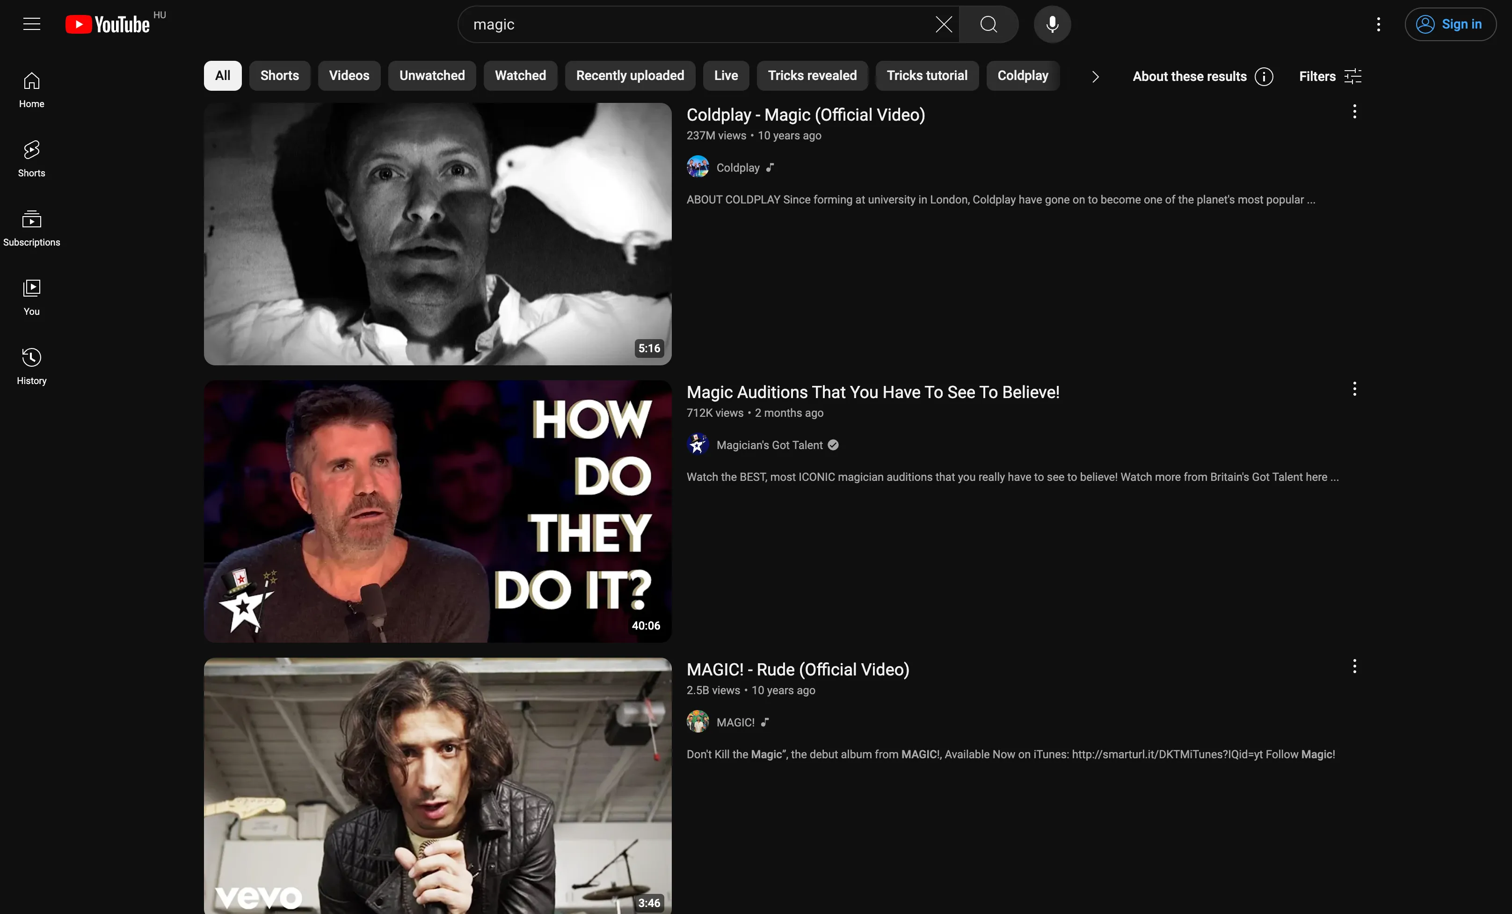1512x914 pixels.
Task: Select the Tricks tutorial chip
Action: click(927, 75)
